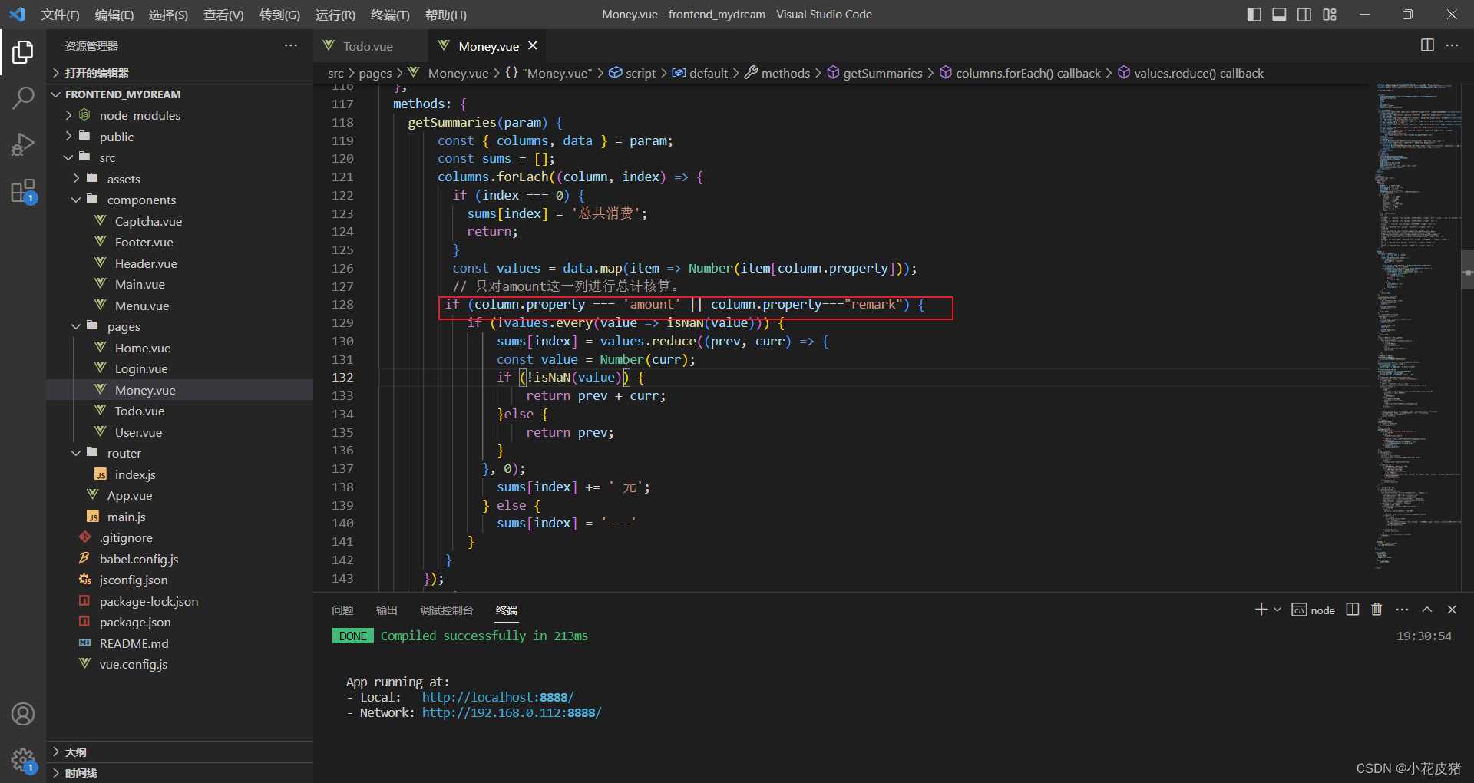
Task: Toggle bottom panel visibility
Action: 1279,15
